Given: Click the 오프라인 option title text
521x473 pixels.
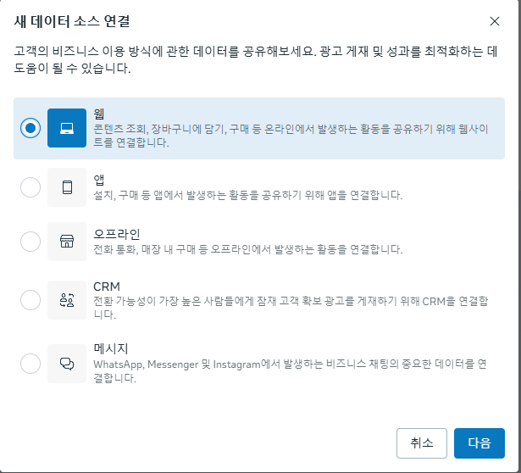Looking at the screenshot, I should click(x=116, y=234).
